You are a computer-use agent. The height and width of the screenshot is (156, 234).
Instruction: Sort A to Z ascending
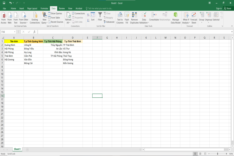[x=88, y=15]
